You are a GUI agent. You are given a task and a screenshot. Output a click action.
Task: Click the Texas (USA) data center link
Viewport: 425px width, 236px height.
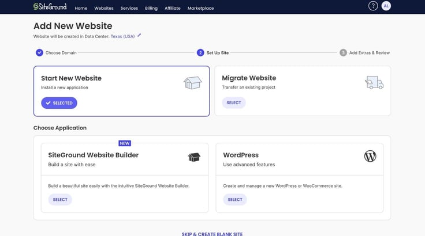(122, 36)
